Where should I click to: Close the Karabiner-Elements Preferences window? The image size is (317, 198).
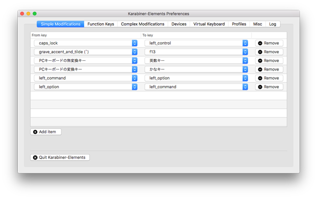pyautogui.click(x=22, y=13)
